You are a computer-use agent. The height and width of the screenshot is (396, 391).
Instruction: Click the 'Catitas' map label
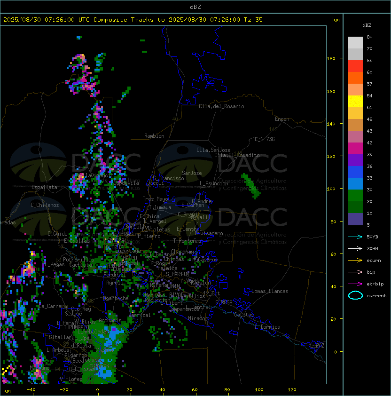coord(244,315)
